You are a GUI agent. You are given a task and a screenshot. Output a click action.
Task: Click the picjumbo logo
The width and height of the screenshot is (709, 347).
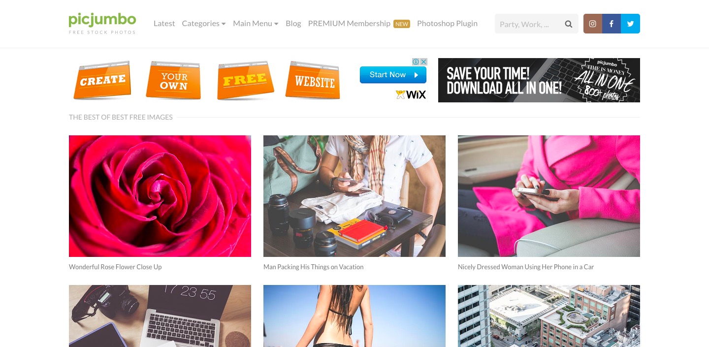102,23
